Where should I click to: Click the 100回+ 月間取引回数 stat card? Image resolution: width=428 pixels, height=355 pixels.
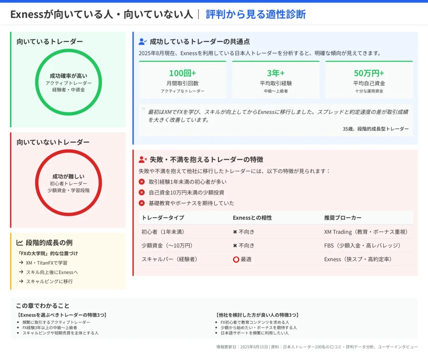(x=182, y=80)
